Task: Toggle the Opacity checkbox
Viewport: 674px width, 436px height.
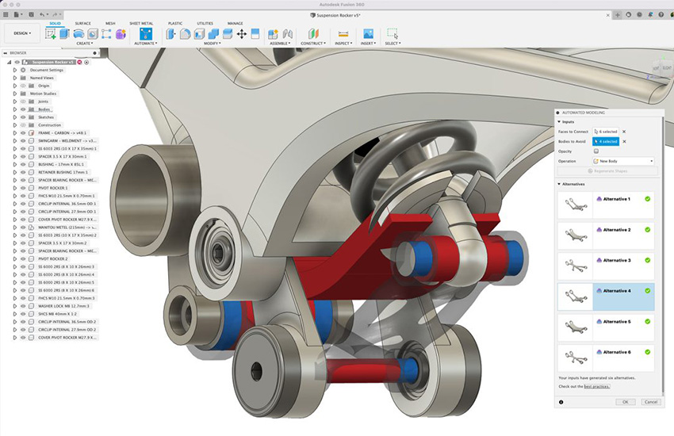Action: click(x=596, y=151)
